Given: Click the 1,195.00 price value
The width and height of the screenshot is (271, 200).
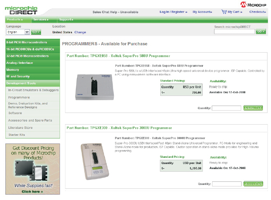Looking at the screenshot, I should pos(195,168).
